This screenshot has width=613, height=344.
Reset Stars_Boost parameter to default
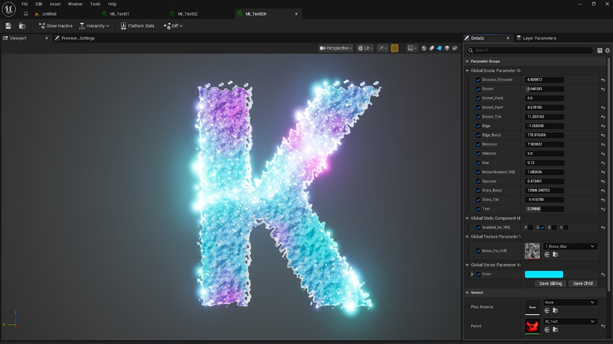pos(603,191)
